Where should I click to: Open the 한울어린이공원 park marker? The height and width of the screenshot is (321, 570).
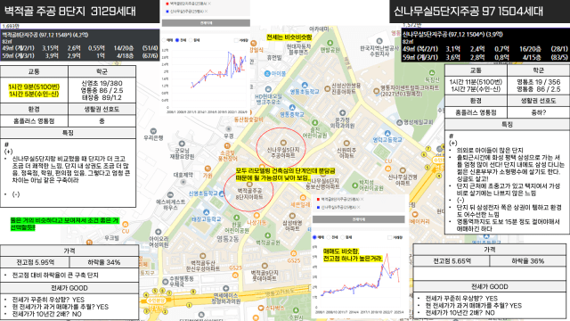click(236, 218)
